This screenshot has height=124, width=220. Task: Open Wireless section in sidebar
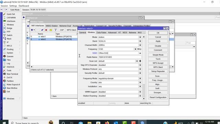10,24
